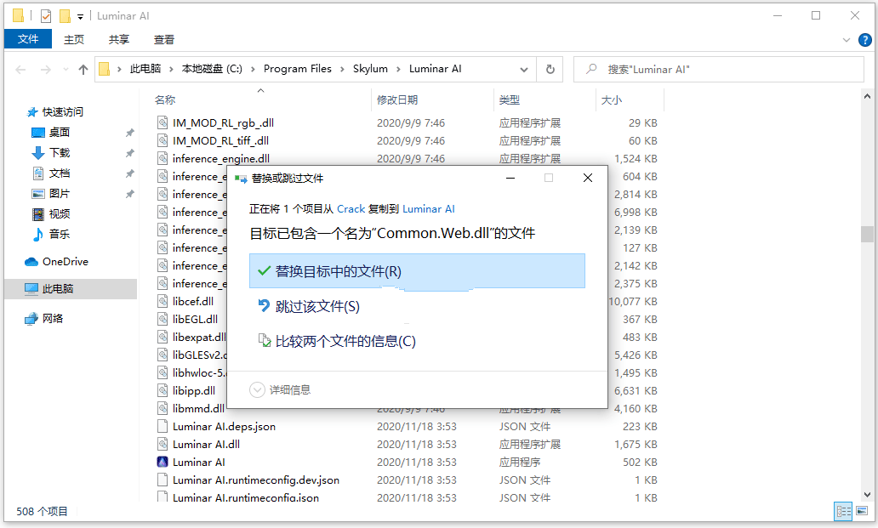The height and width of the screenshot is (528, 878).
Task: Refresh the Luminar AI folder
Action: [550, 70]
